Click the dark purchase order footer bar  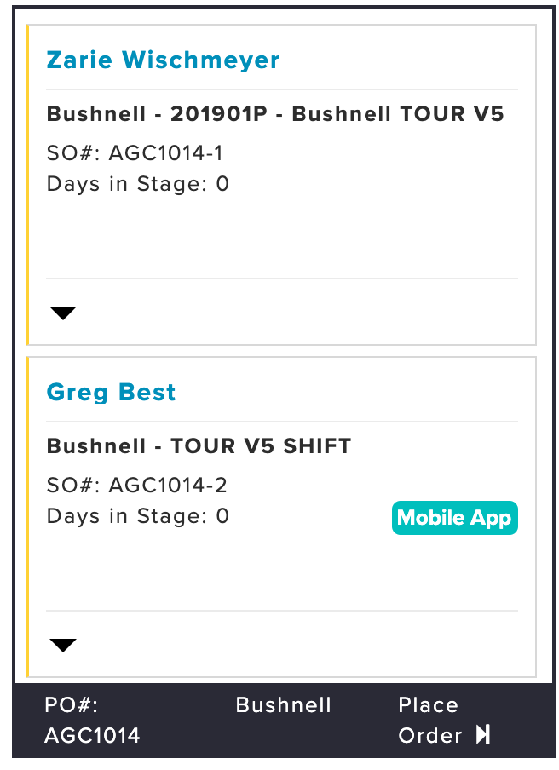284,721
